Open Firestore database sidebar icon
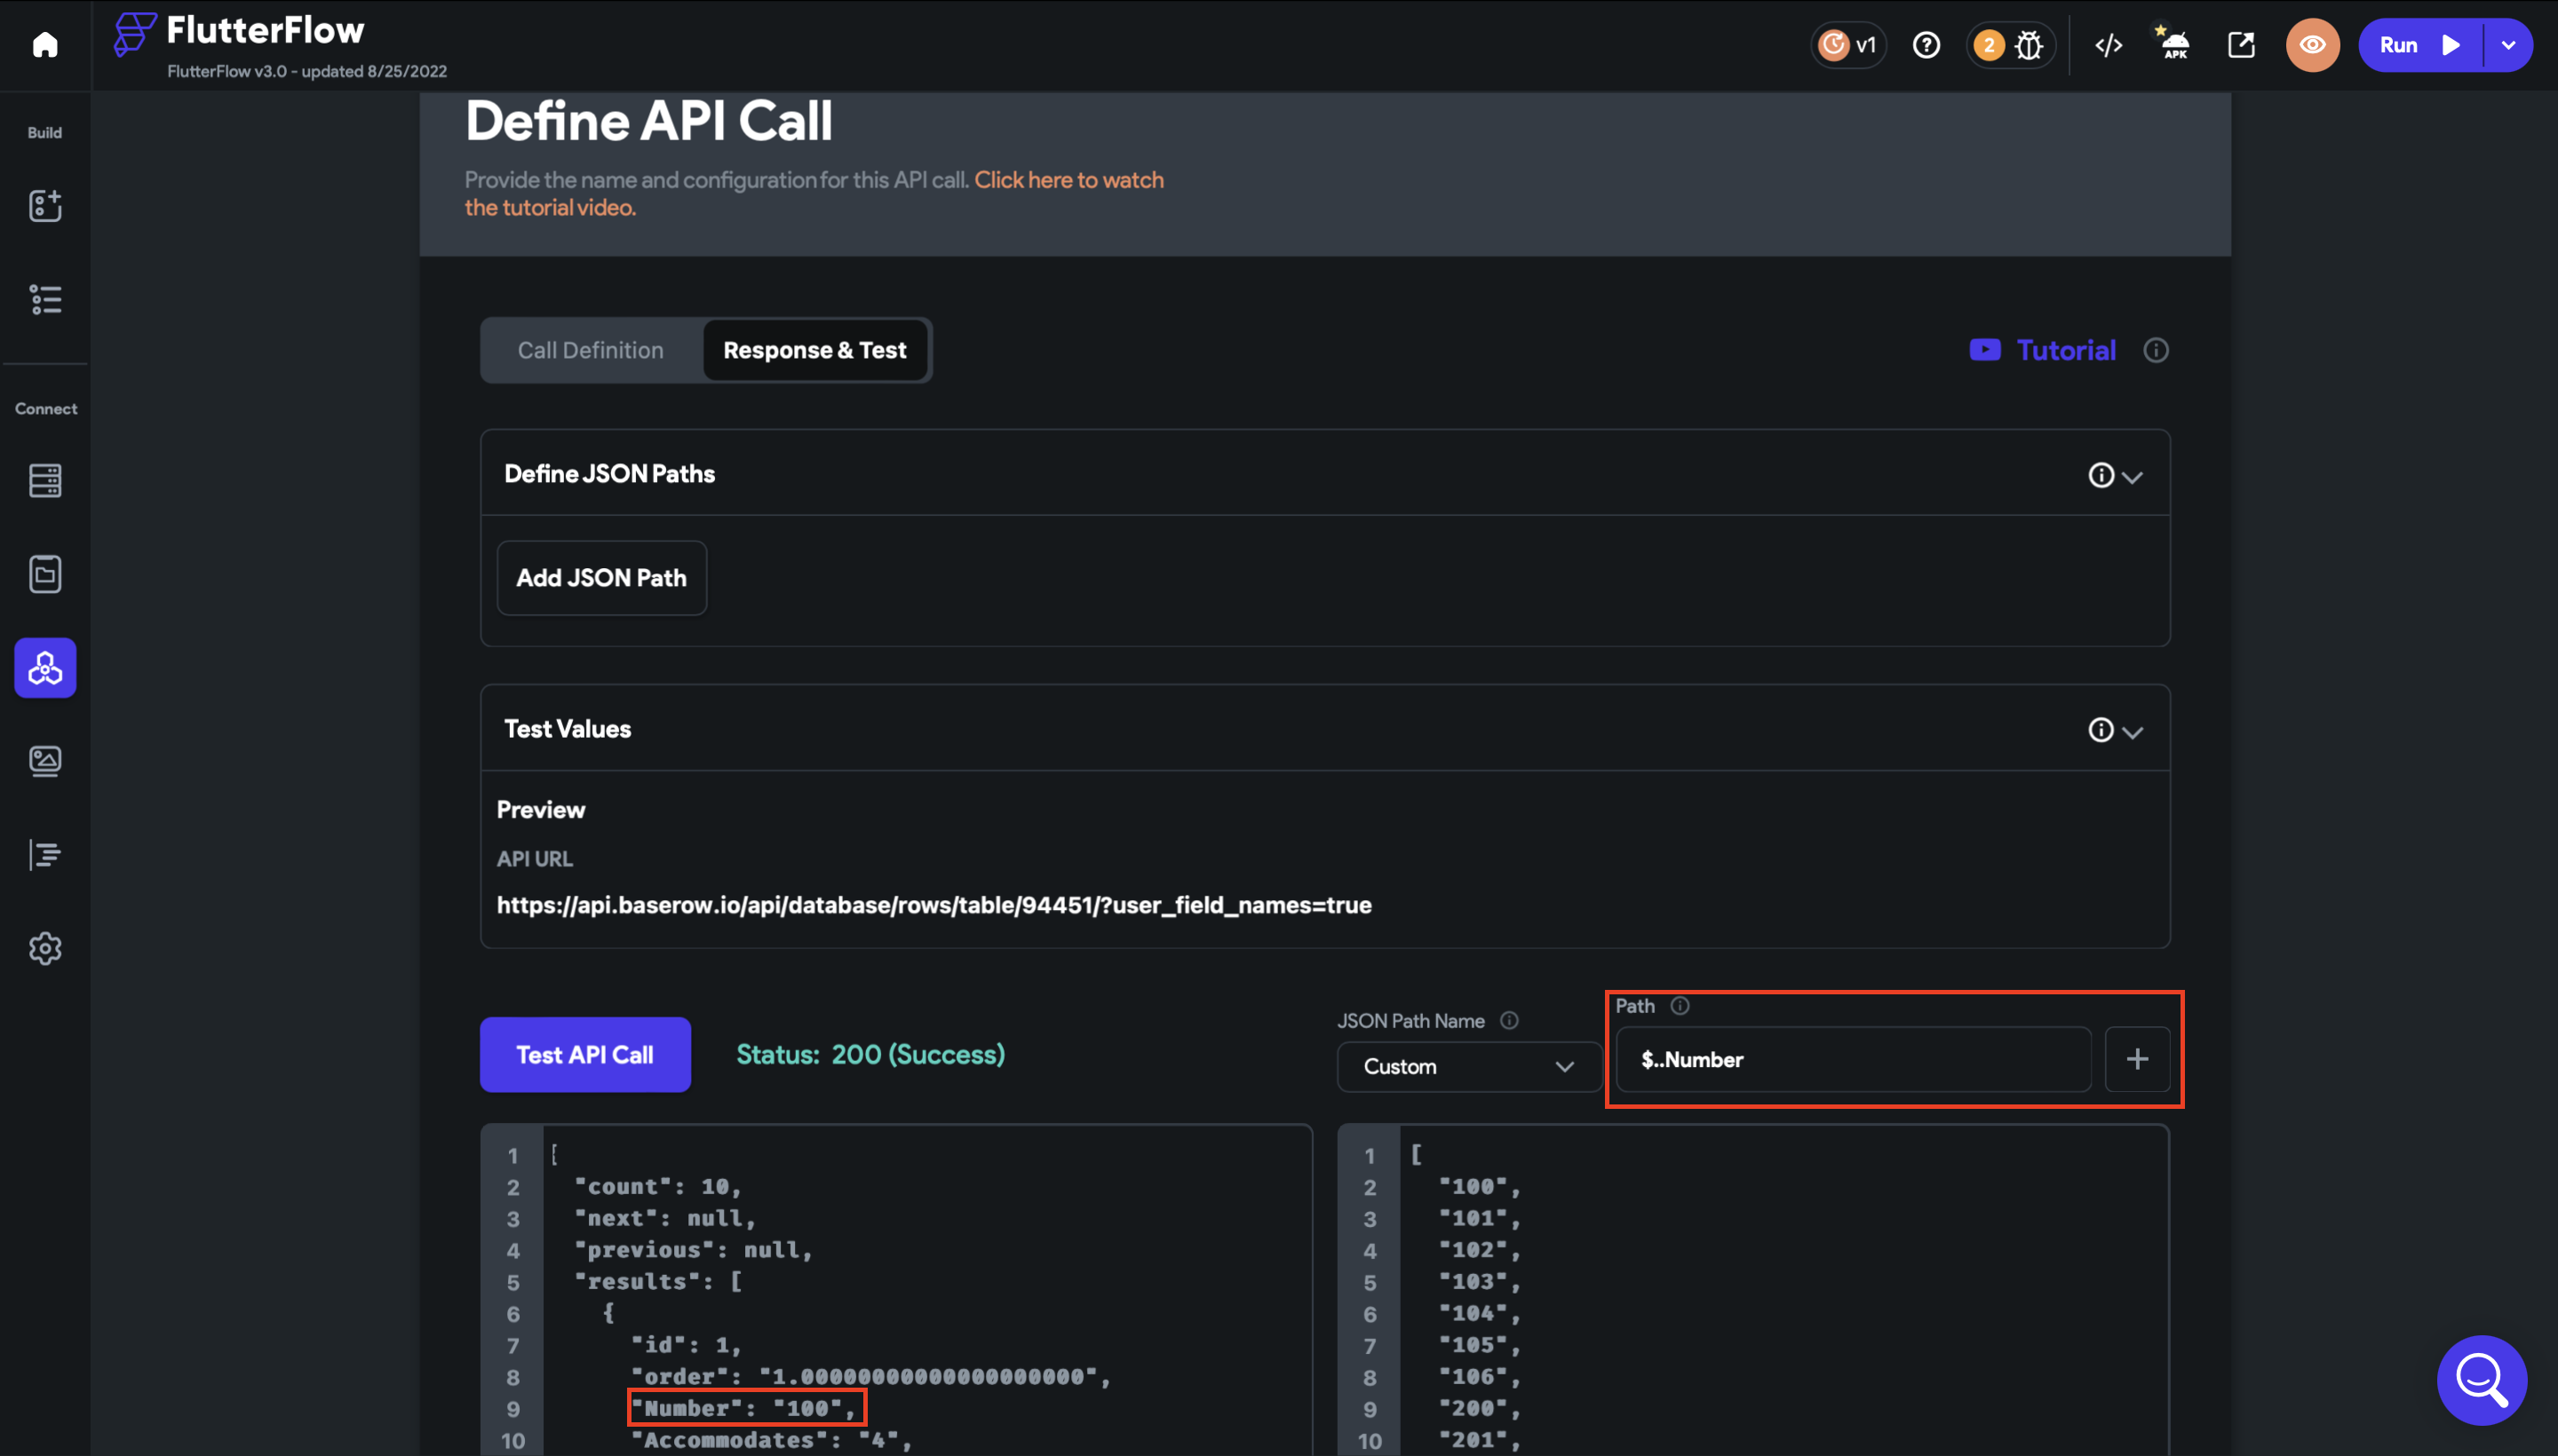Viewport: 2558px width, 1456px height. [x=45, y=481]
